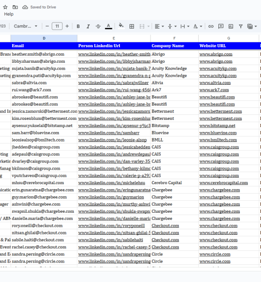Click the Person Linkedin Url header cell
Viewport: 261px width, 282px height.
point(113,46)
